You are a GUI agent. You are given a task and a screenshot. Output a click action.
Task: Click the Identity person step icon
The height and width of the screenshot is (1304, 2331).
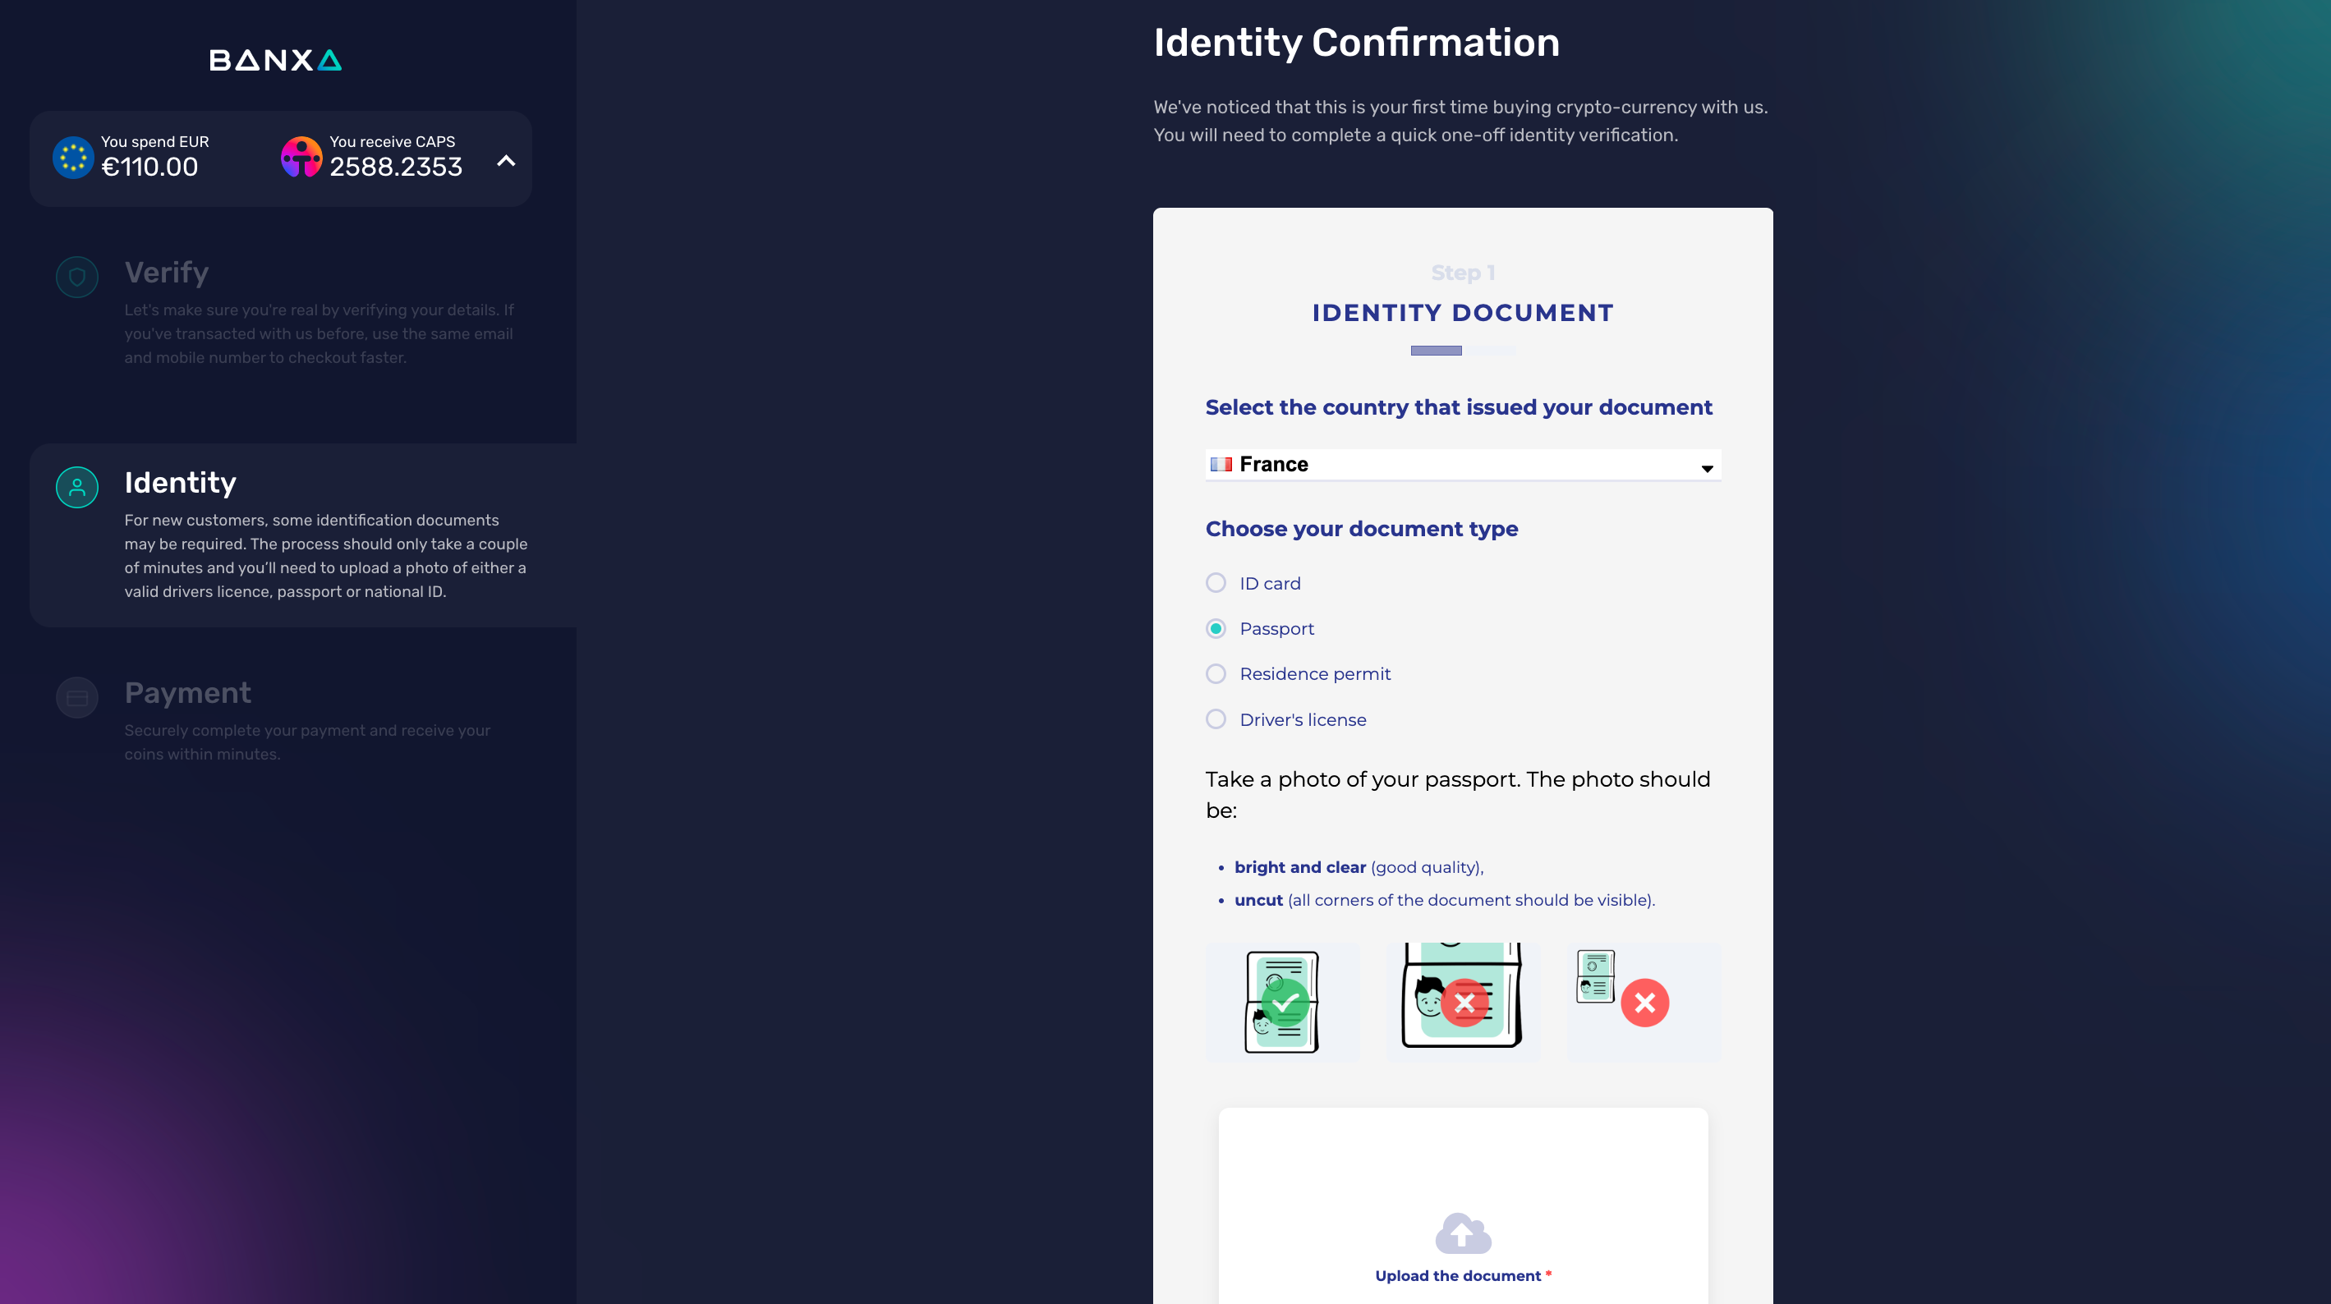pos(77,487)
